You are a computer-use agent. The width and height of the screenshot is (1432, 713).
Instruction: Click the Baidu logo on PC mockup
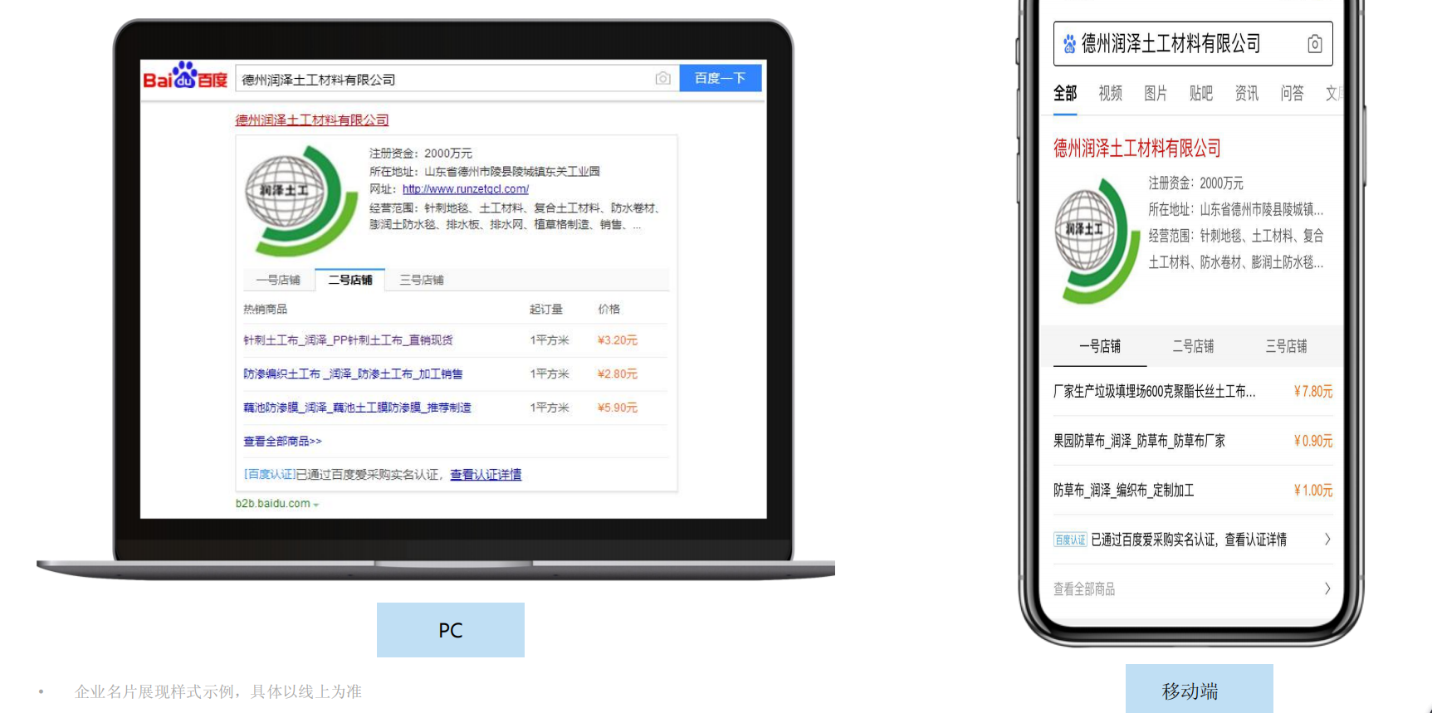[x=185, y=77]
